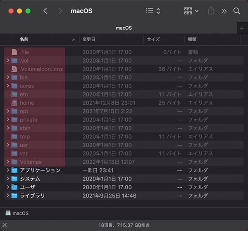Expand the private folder
Image resolution: width=248 pixels, height=231 pixels.
[8, 119]
